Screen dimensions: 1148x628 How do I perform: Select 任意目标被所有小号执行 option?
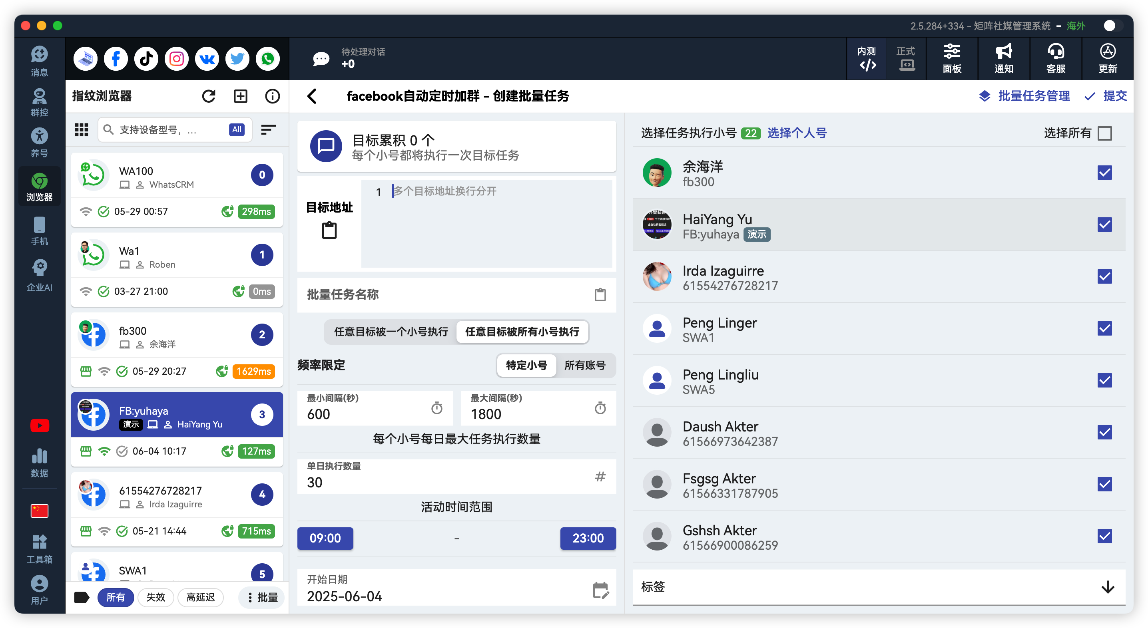pos(522,332)
